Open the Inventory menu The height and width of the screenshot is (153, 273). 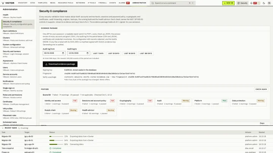[23, 3]
